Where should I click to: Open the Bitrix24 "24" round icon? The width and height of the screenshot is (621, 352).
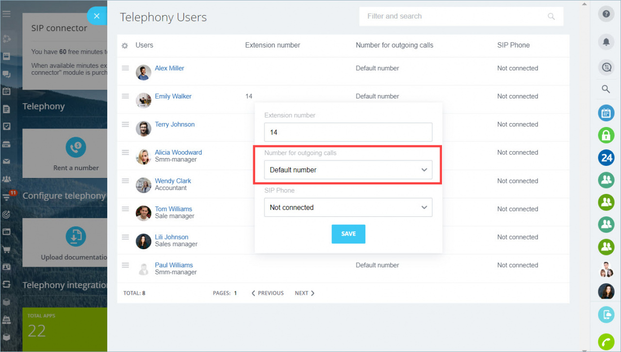(606, 158)
